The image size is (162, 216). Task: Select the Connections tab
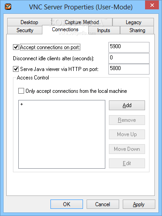(x=65, y=29)
